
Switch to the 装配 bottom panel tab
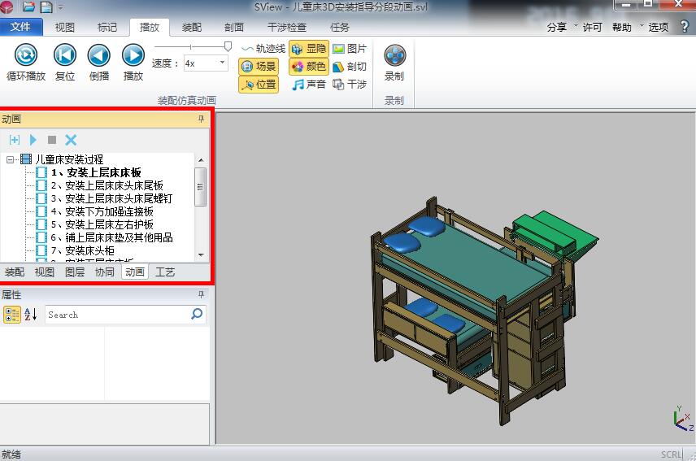point(15,272)
